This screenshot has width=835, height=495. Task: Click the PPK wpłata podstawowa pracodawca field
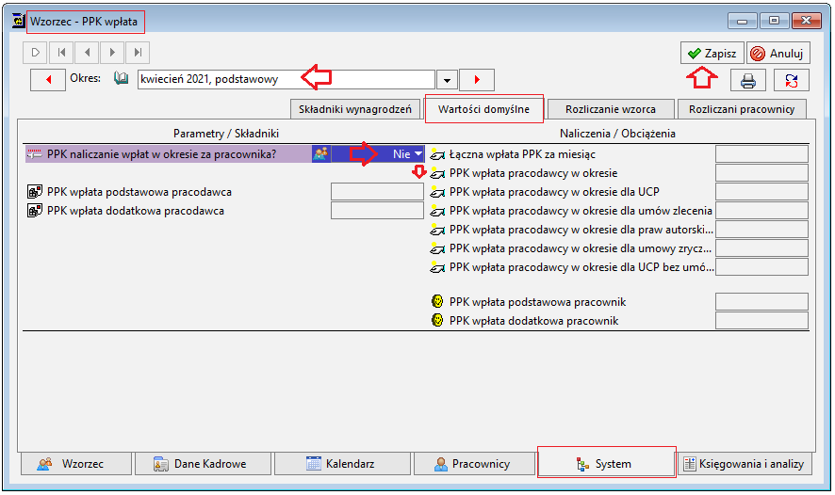pos(377,192)
